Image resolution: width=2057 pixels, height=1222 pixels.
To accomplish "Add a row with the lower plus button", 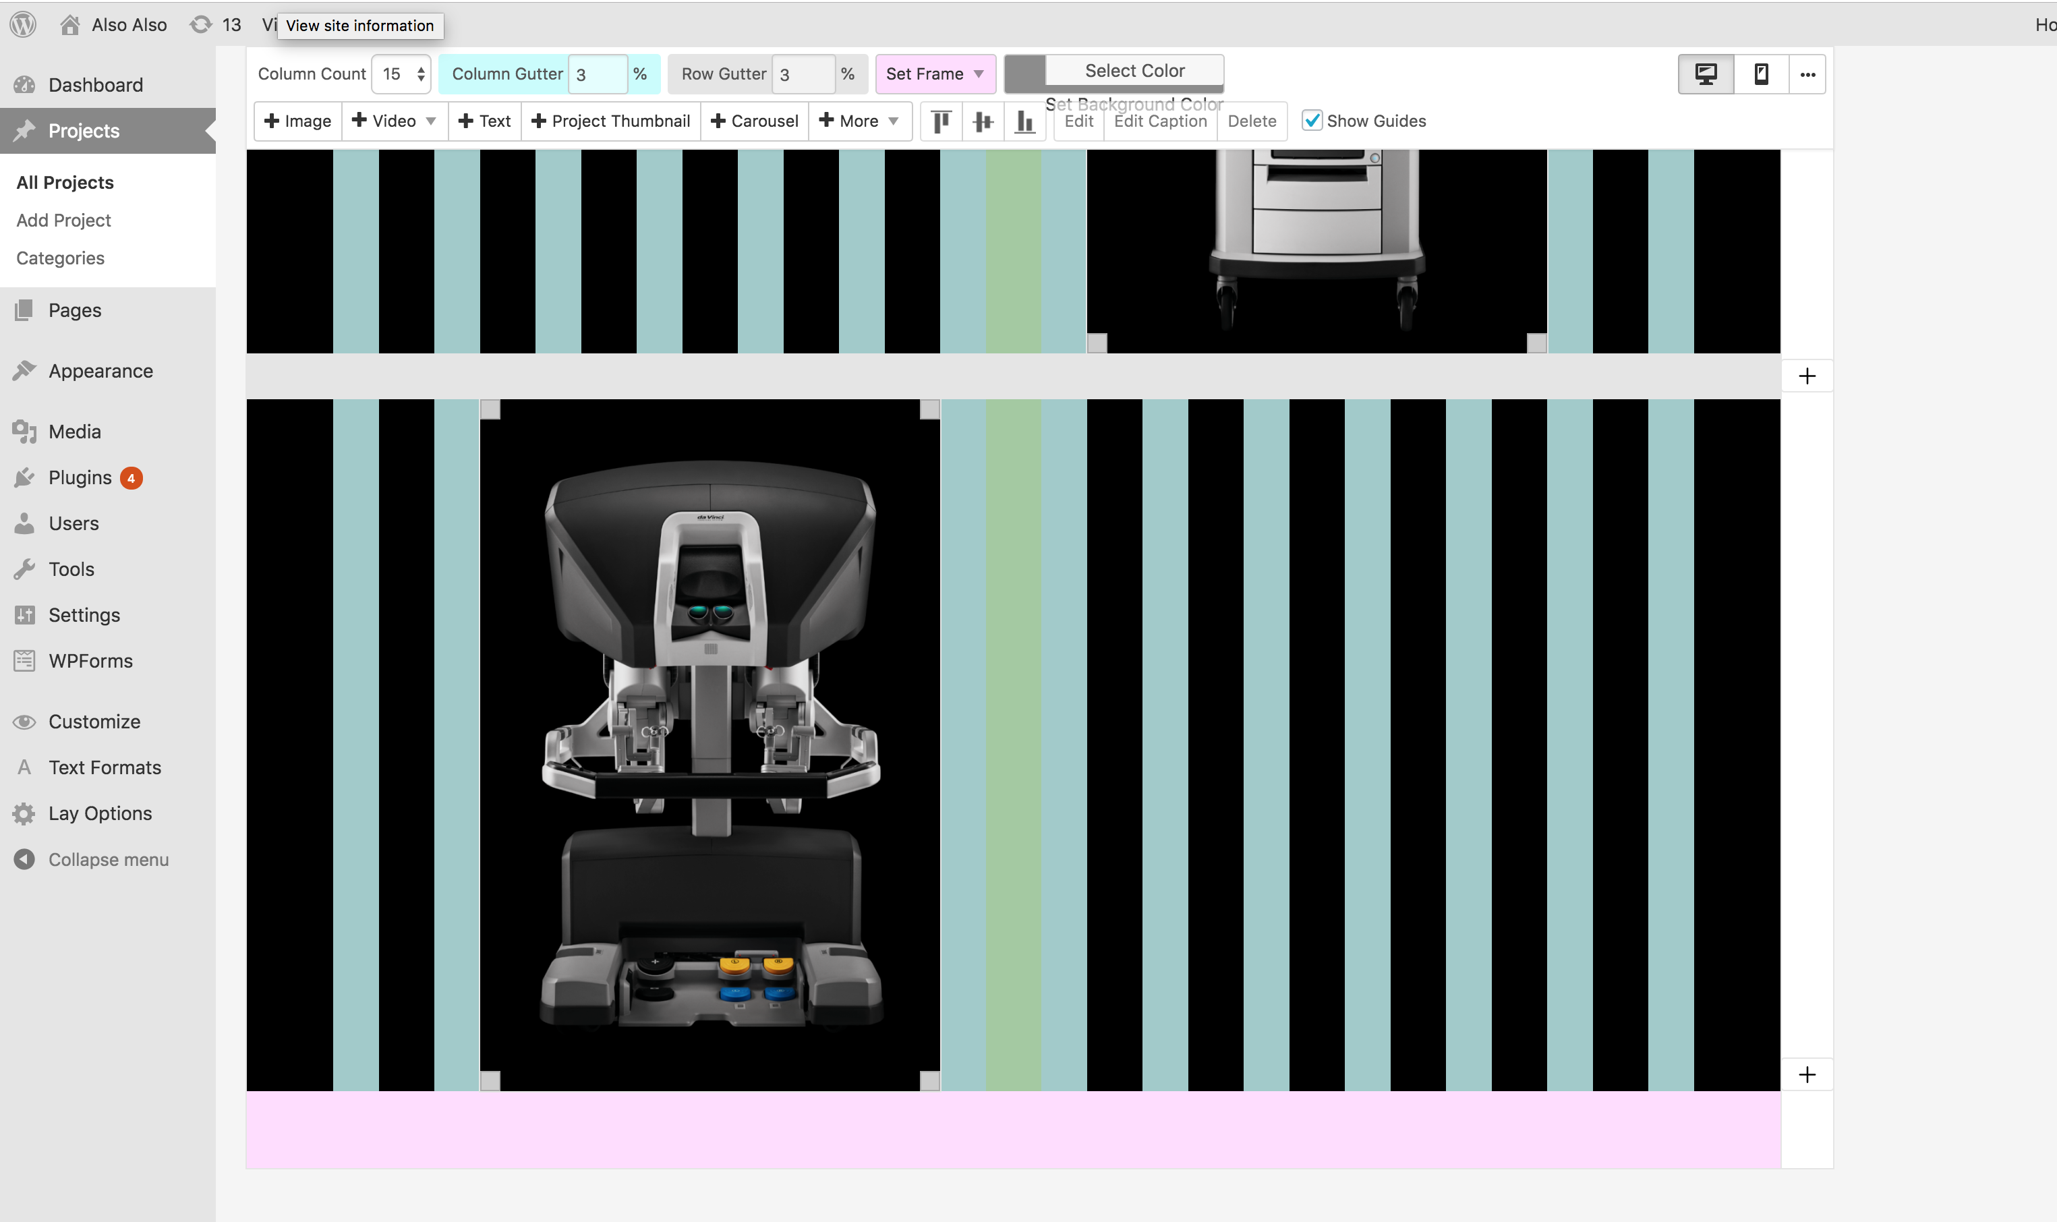I will [1807, 1074].
